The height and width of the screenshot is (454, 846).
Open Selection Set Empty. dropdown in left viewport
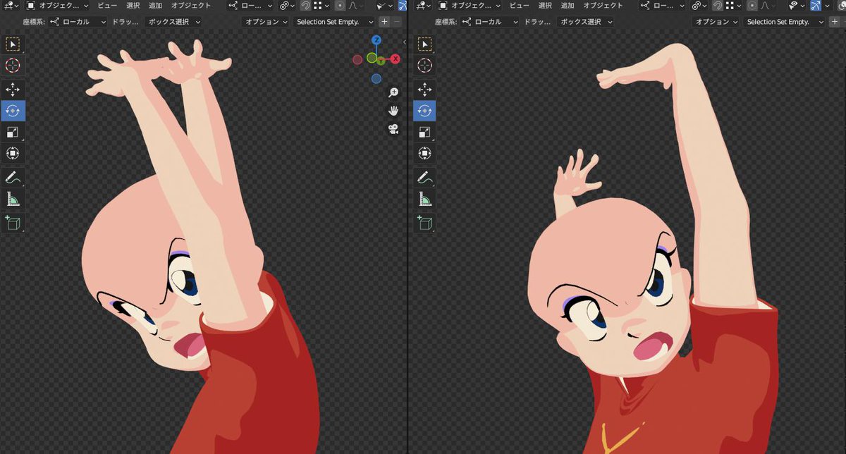pos(333,22)
